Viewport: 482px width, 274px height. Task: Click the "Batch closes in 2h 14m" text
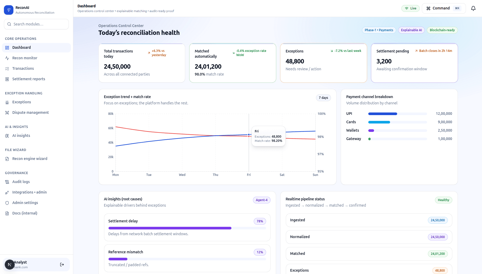[x=436, y=51]
